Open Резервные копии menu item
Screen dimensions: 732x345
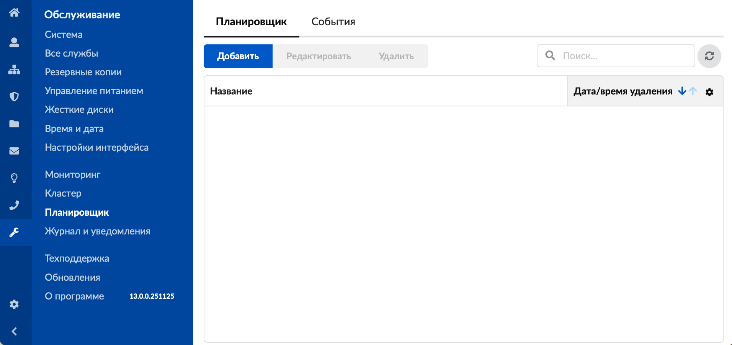(83, 72)
